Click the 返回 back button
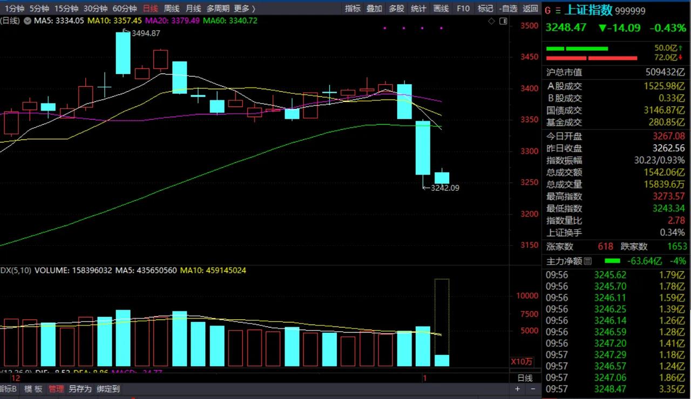691x399 pixels. [530, 9]
